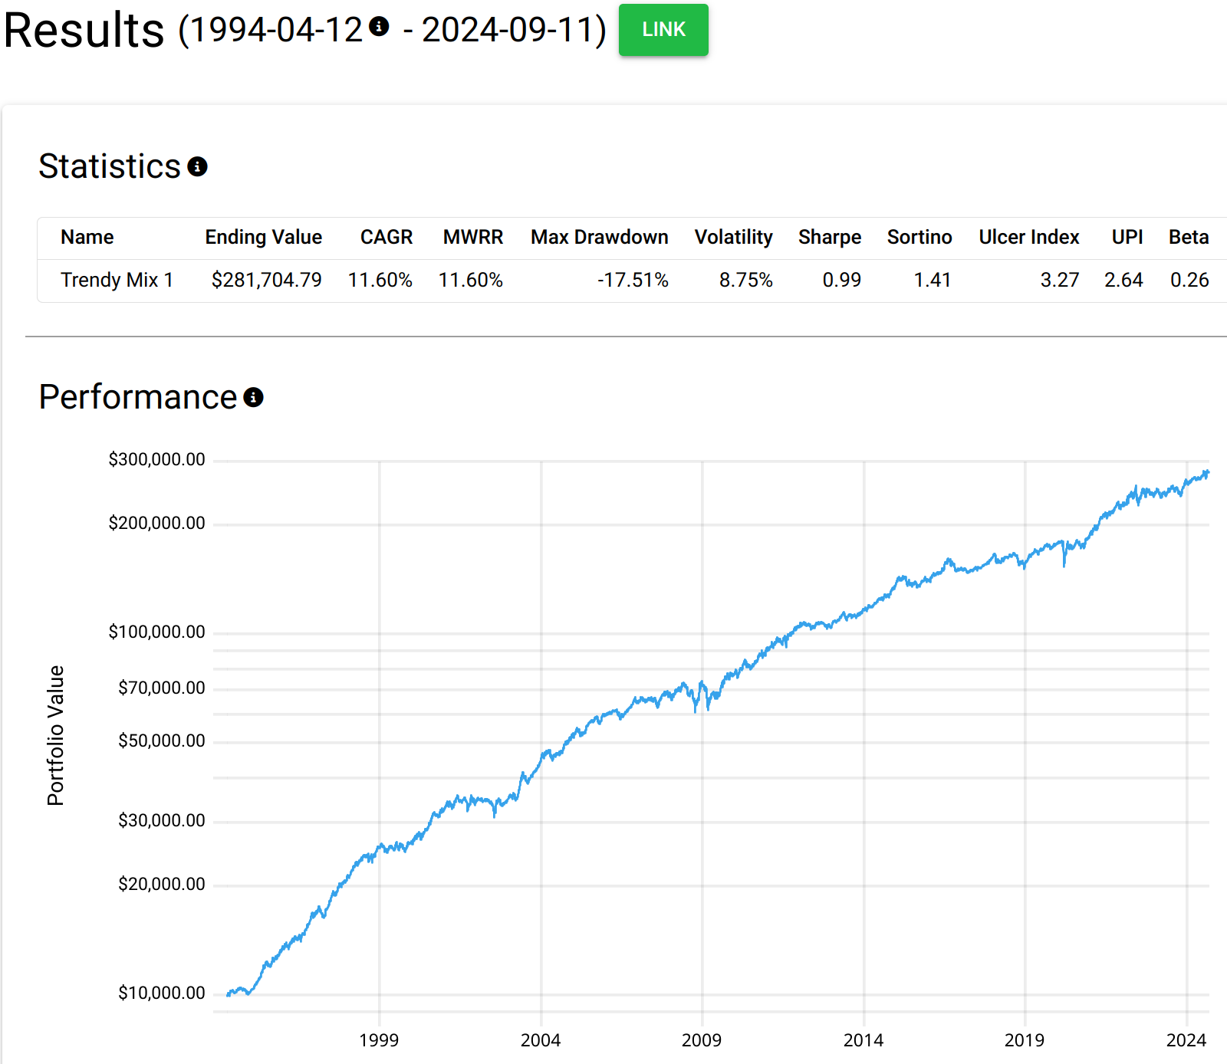1227x1064 pixels.
Task: Select the max drawdown value -17.51%
Action: pyautogui.click(x=633, y=281)
